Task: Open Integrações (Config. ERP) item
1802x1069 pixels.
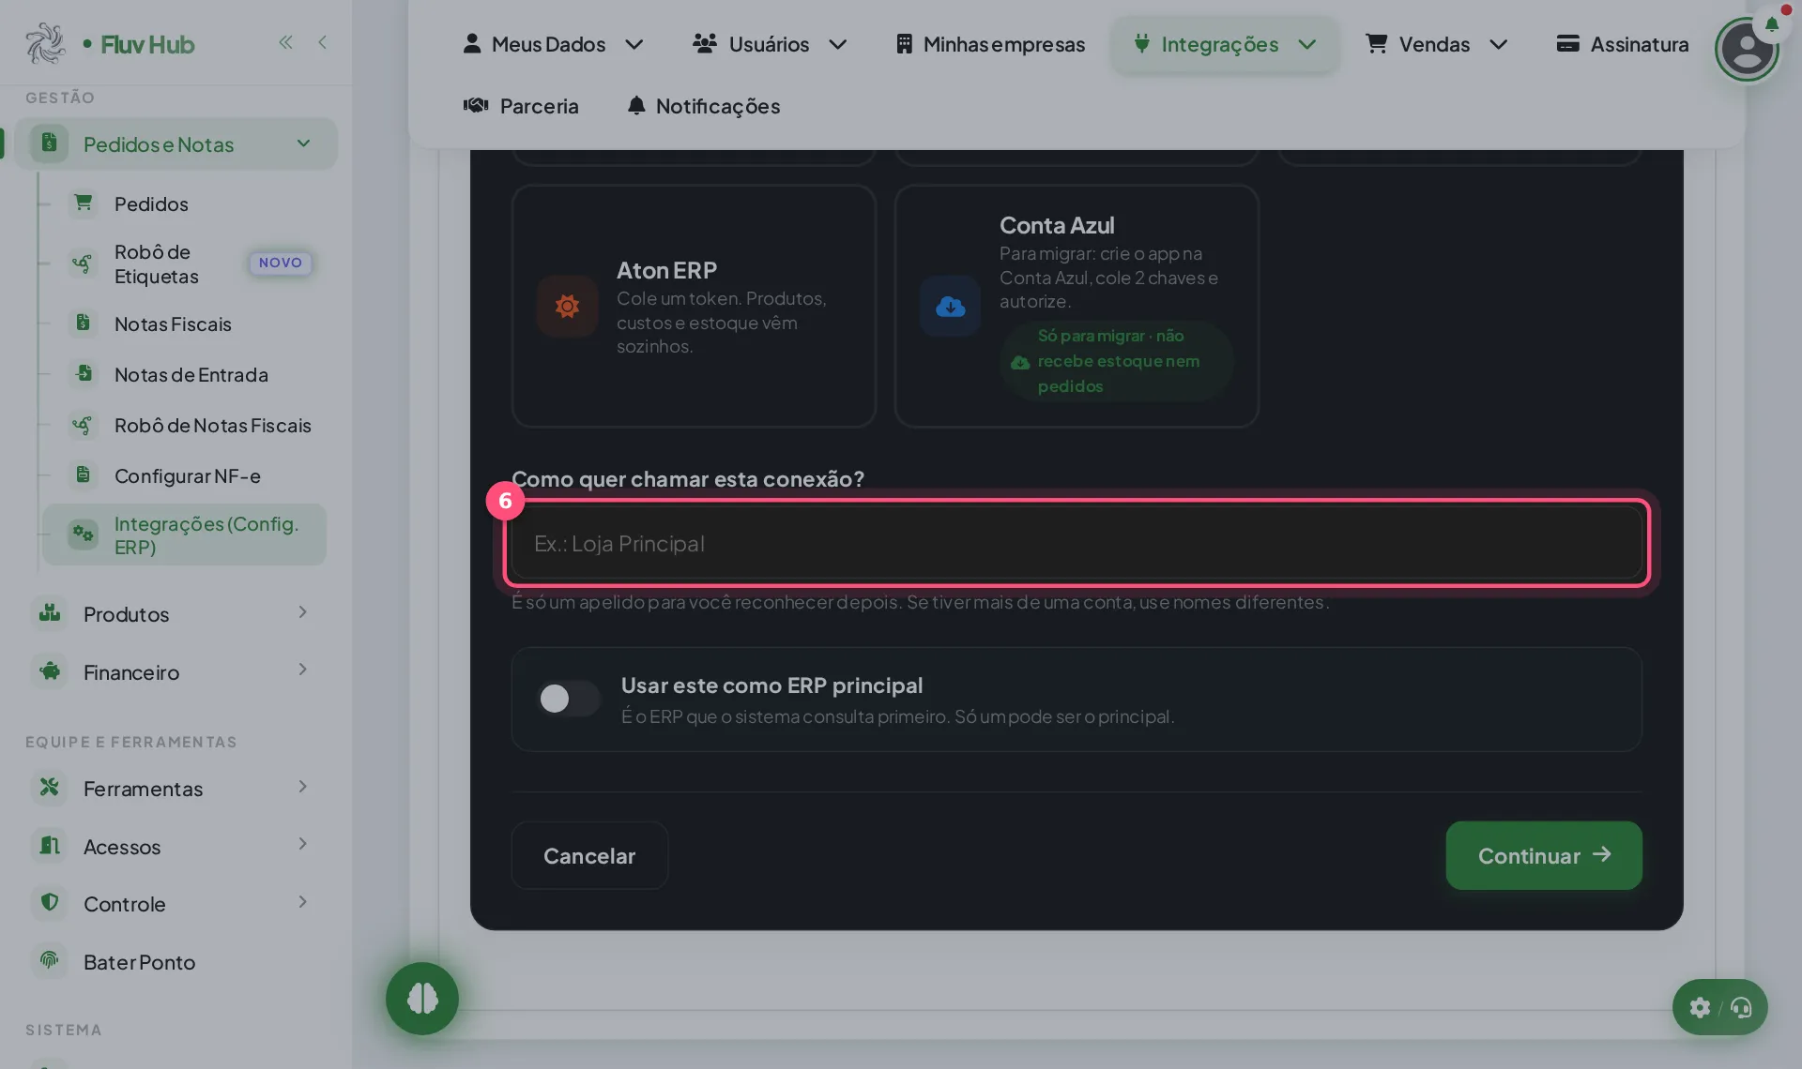Action: [x=185, y=534]
